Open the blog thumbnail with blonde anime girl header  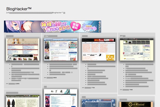[x=23, y=49]
